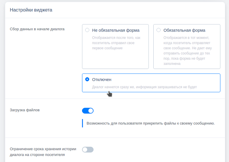
Task: Click the 'Ограничение срока хранения истории' label
Action: click(43, 152)
